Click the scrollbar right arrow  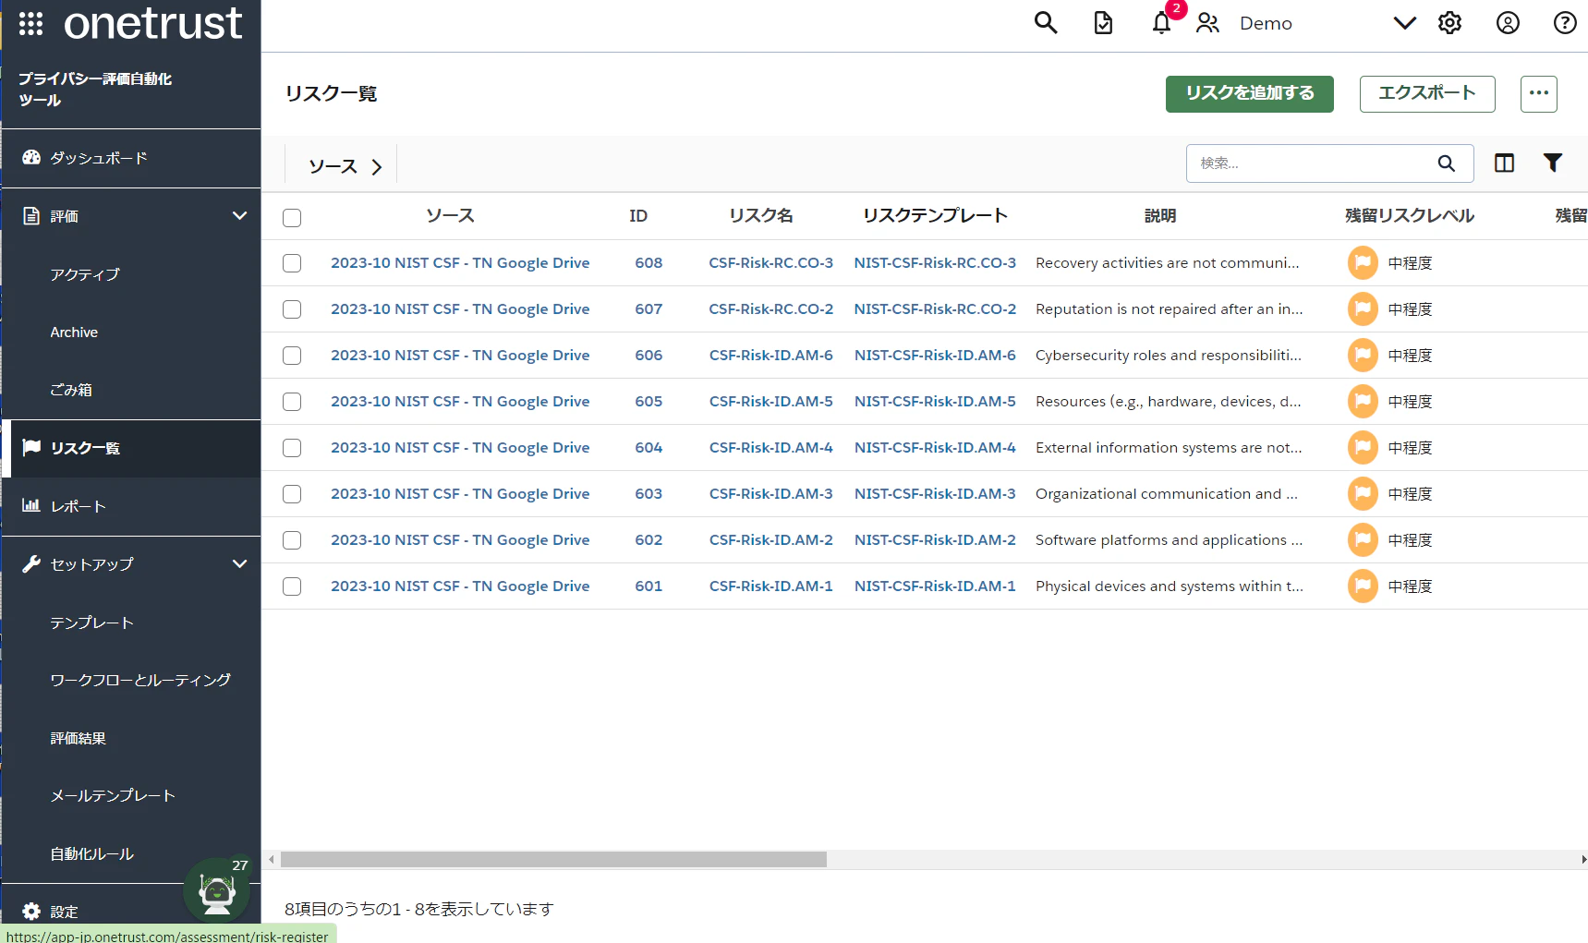pyautogui.click(x=1582, y=860)
